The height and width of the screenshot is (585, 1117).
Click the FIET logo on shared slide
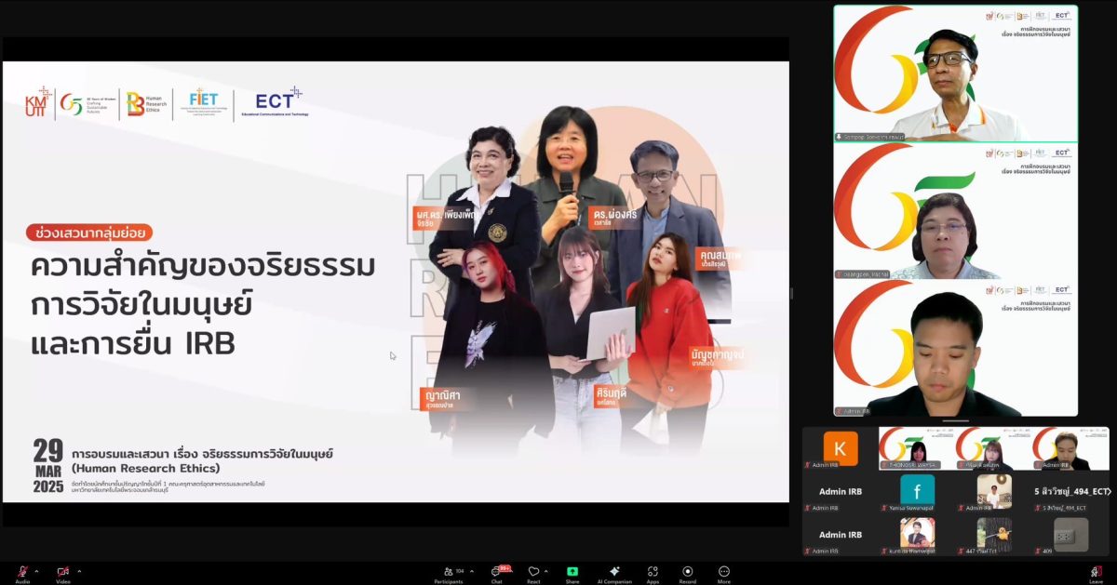tap(204, 100)
